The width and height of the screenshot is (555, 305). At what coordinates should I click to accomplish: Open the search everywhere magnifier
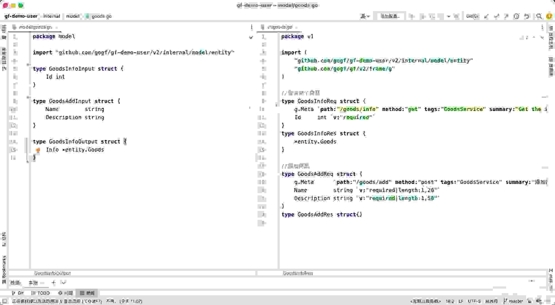coord(539,16)
